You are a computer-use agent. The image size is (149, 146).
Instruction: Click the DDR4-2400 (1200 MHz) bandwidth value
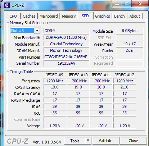click(x=67, y=37)
